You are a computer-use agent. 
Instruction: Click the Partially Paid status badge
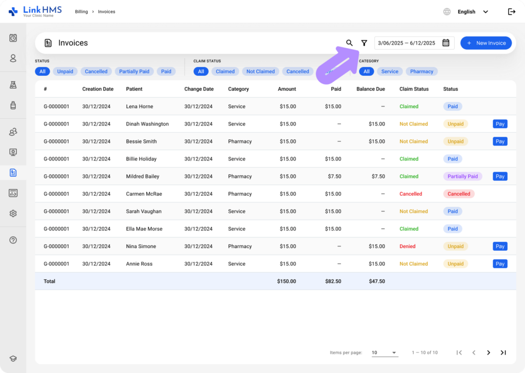pyautogui.click(x=463, y=176)
